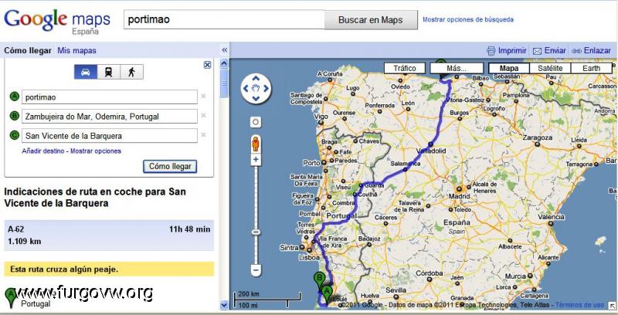The width and height of the screenshot is (618, 315).
Task: Pan map up with navigation arrow
Action: (x=256, y=78)
